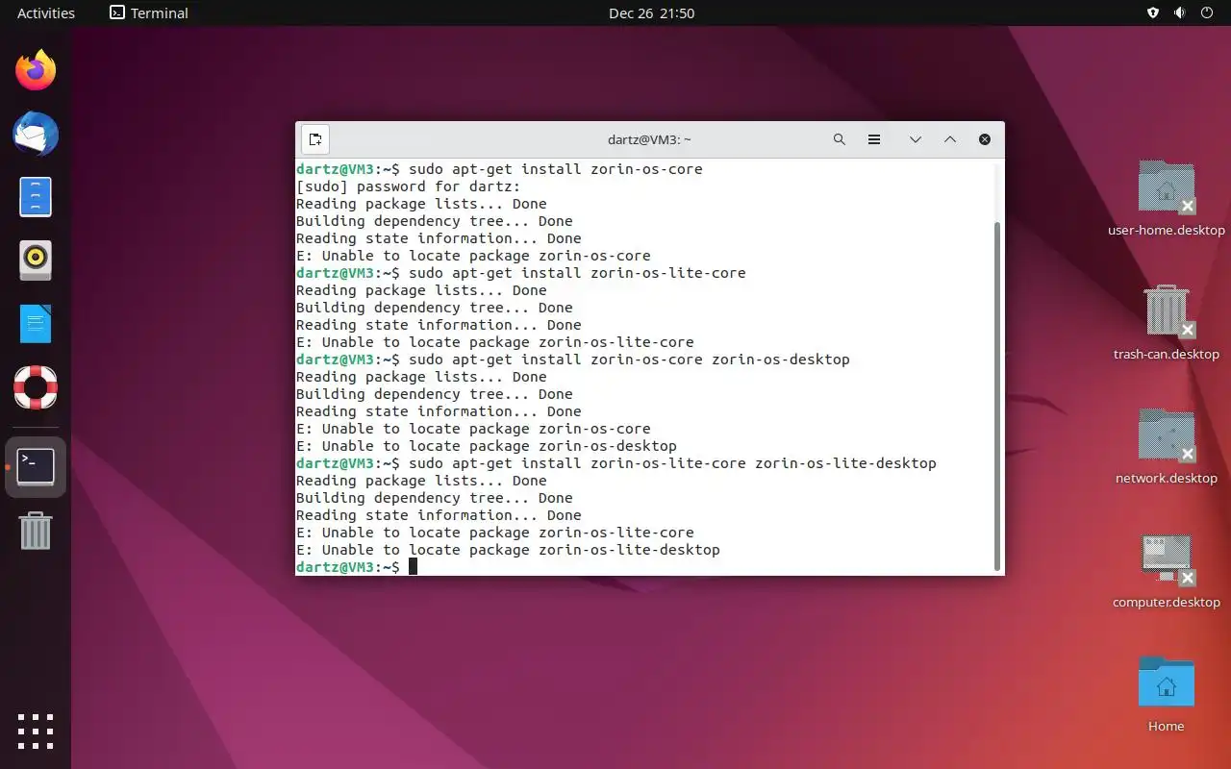The height and width of the screenshot is (769, 1231).
Task: Open LibreOffice Writer from dock
Action: 36,324
